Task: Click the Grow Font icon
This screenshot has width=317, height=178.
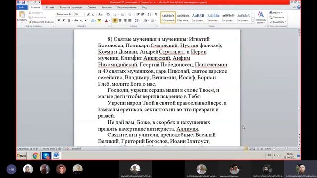Action: (88, 14)
